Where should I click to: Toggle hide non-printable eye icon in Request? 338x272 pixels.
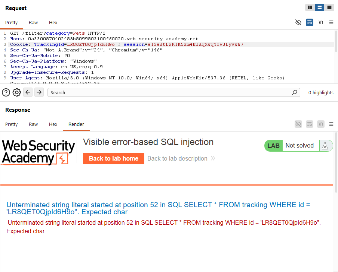tap(298, 22)
